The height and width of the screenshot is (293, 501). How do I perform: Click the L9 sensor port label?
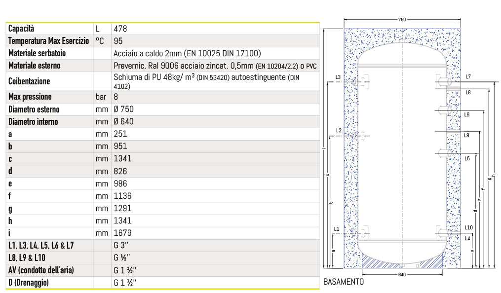pyautogui.click(x=467, y=135)
